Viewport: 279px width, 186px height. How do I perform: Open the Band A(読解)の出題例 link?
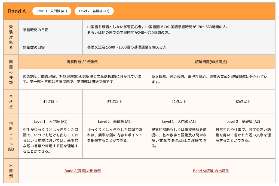[x=211, y=171]
